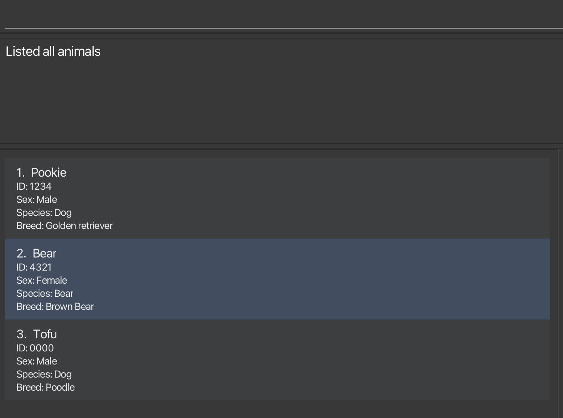Click the 'Sex: Female' line
The width and height of the screenshot is (563, 418).
coord(42,281)
